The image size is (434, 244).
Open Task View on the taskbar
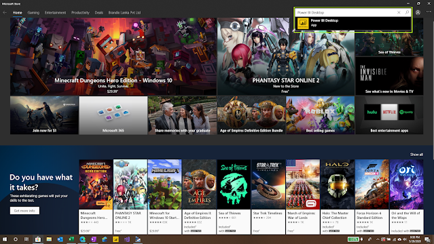click(x=26, y=239)
